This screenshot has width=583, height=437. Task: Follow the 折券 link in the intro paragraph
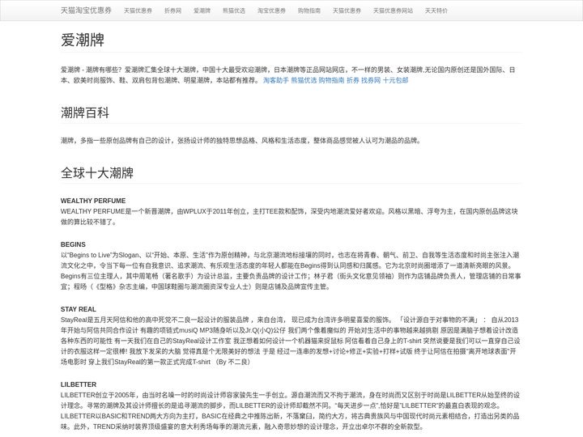(353, 80)
